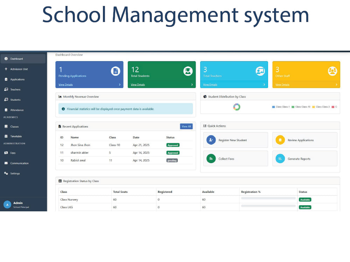Screen dimensions: 350x262
Task: Click the Communication envelope icon
Action: click(6, 163)
